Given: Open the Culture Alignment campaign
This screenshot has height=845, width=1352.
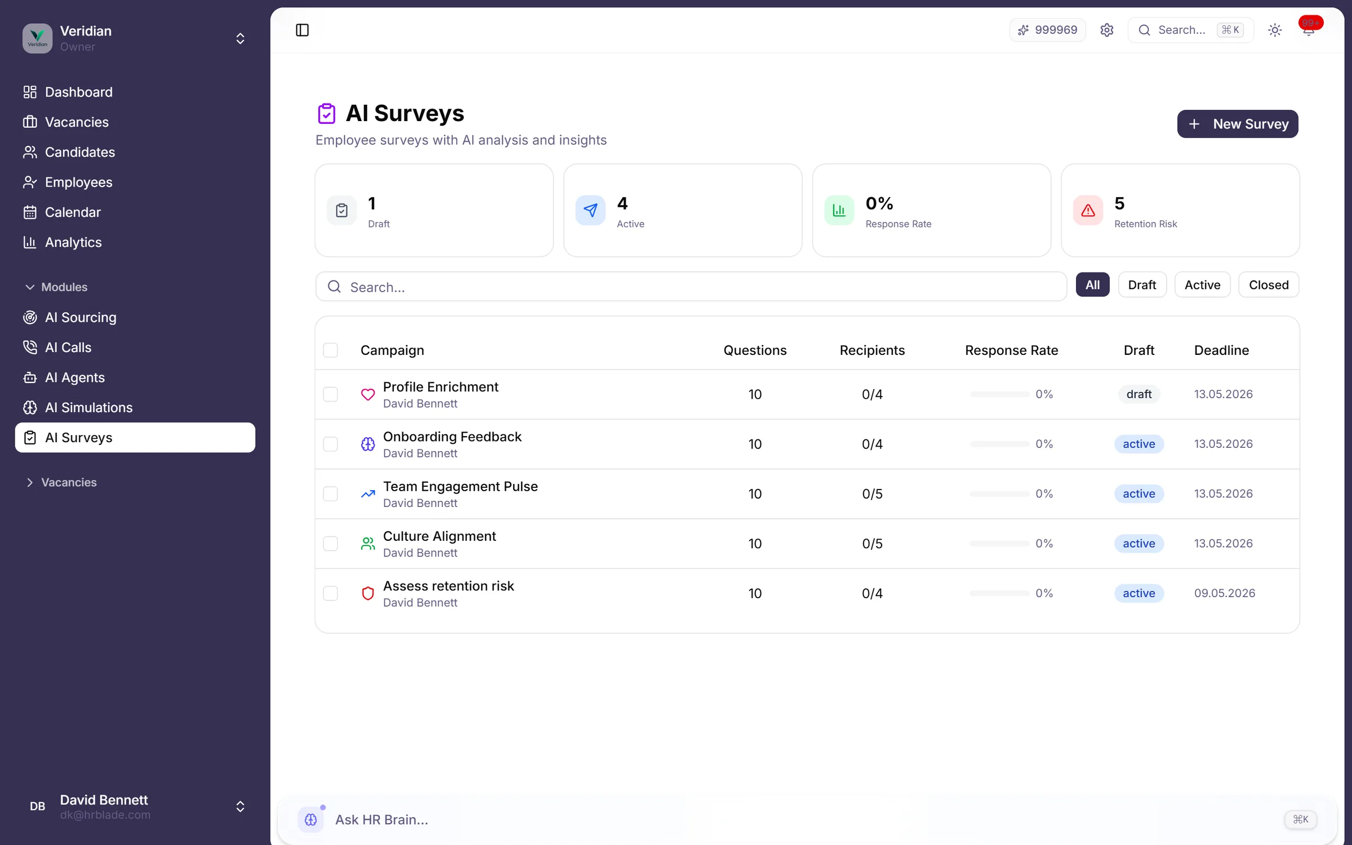Looking at the screenshot, I should (x=439, y=536).
